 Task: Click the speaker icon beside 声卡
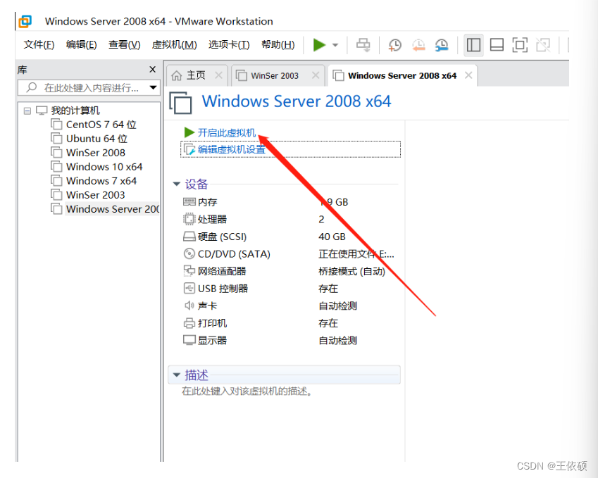pos(189,306)
